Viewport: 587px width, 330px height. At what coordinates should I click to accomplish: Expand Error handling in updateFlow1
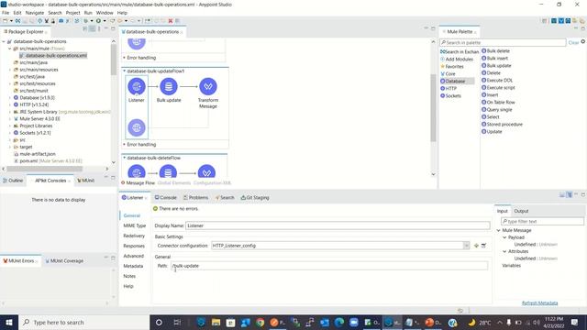click(125, 145)
